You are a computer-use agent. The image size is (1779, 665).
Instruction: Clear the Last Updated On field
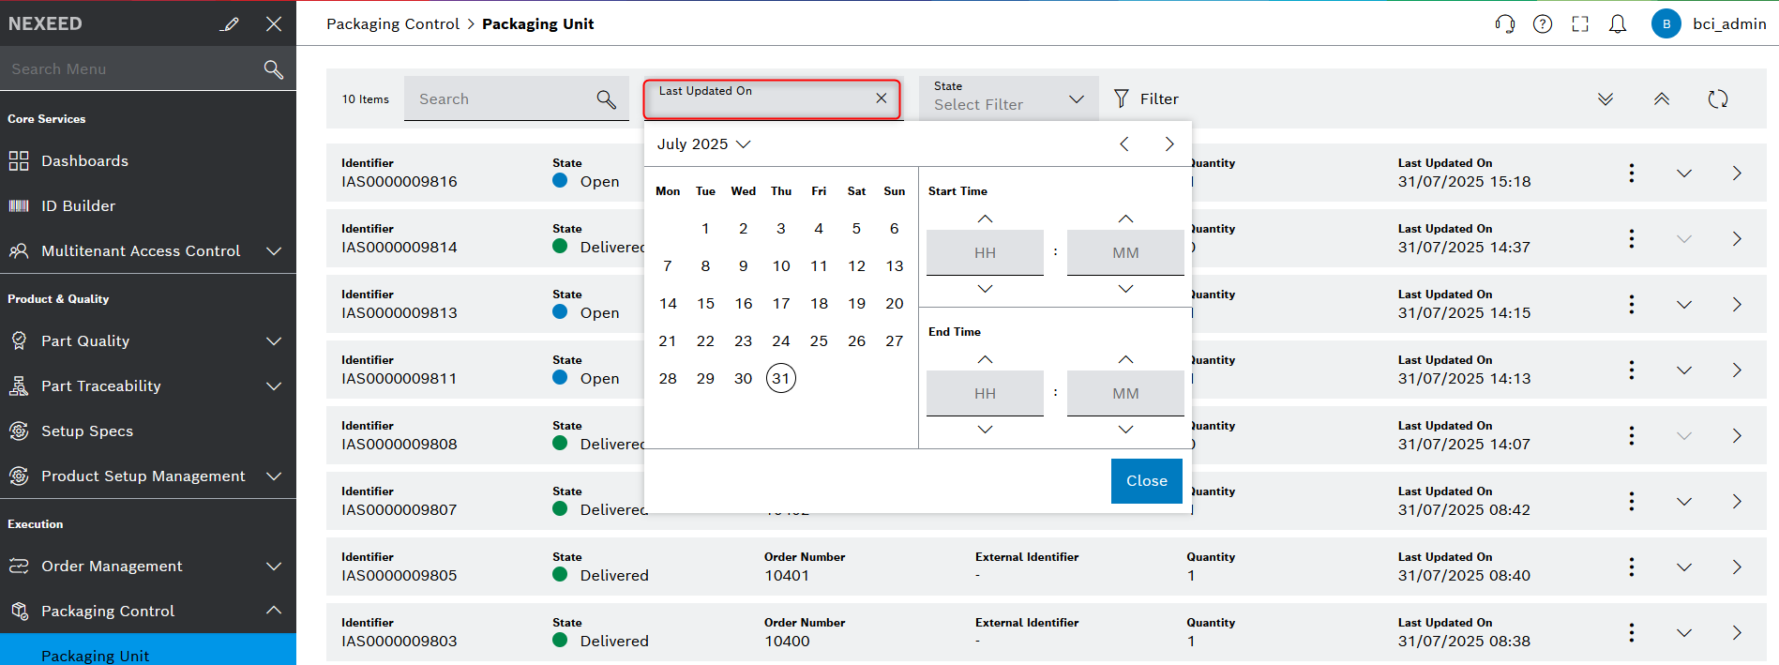(881, 98)
